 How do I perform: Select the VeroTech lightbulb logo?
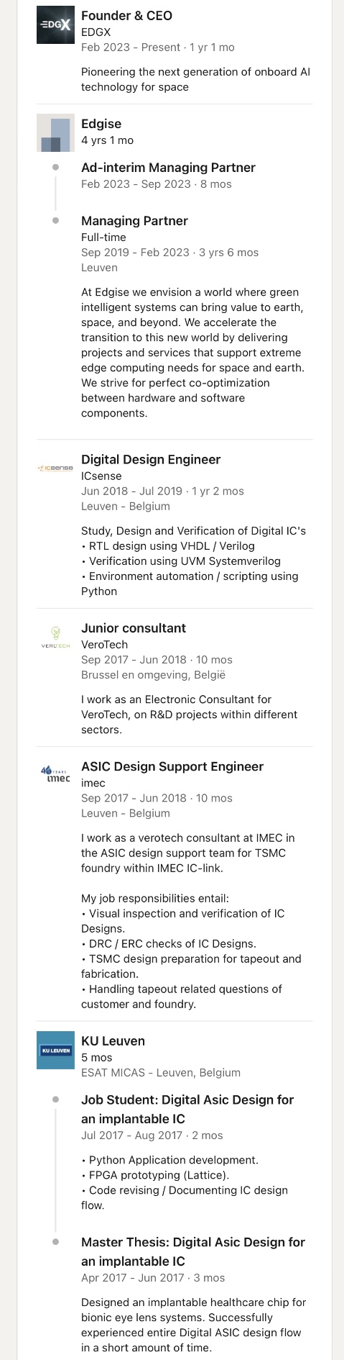[55, 637]
